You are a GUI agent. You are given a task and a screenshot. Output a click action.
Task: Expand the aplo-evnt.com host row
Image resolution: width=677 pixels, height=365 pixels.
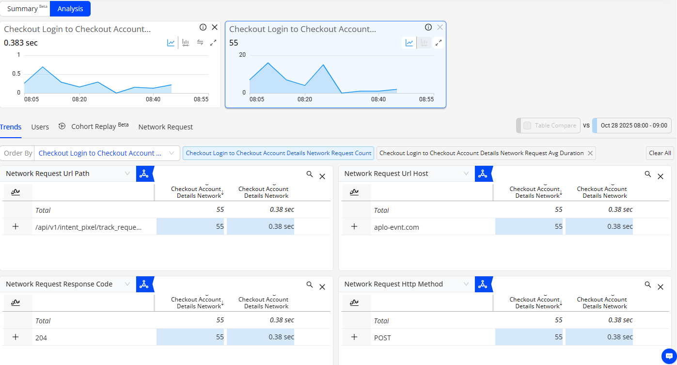(x=354, y=226)
